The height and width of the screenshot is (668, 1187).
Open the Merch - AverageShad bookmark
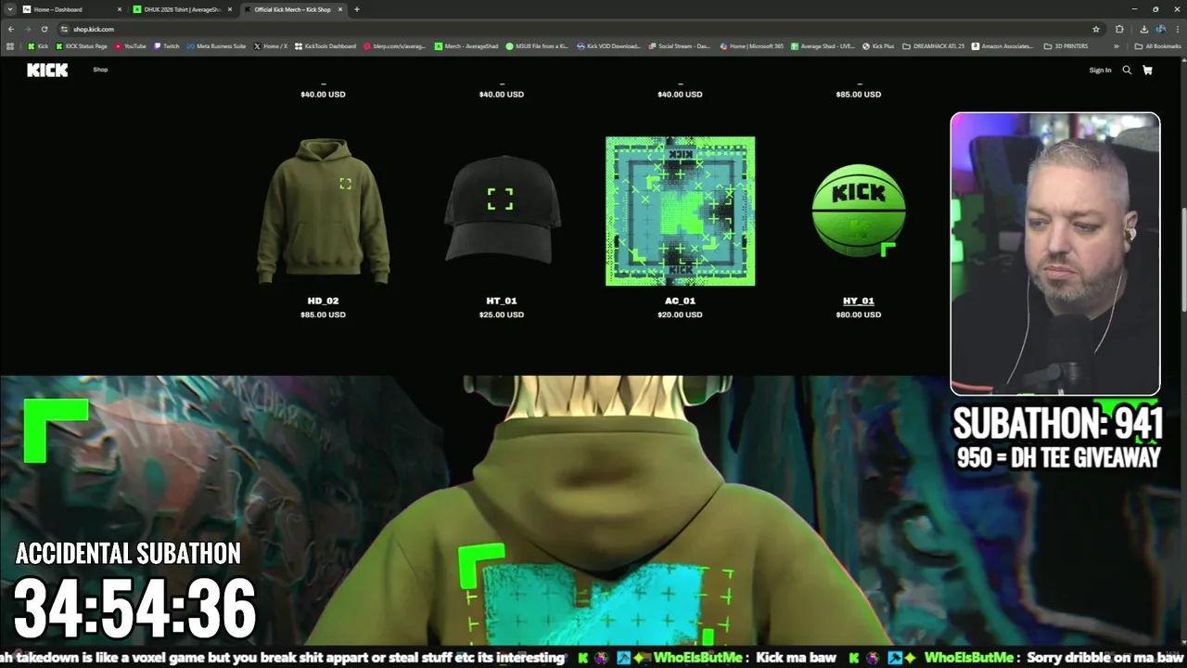pyautogui.click(x=466, y=45)
